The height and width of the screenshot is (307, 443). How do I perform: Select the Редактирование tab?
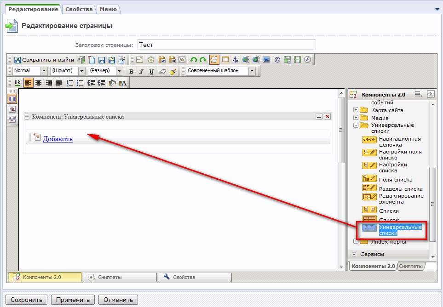(x=33, y=9)
